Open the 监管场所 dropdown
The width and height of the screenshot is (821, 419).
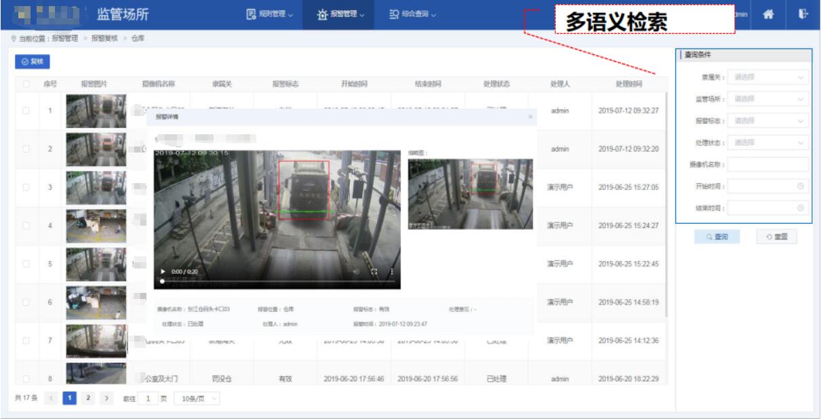(768, 99)
